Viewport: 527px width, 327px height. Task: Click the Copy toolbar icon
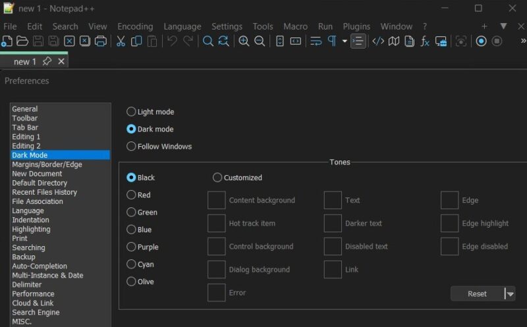(x=136, y=41)
